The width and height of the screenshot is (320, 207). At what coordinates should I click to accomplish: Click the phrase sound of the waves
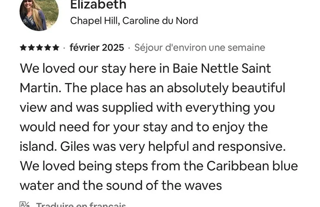[x=164, y=186]
